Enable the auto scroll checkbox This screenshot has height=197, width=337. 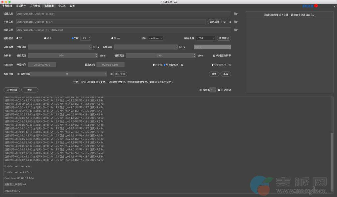coord(219,90)
